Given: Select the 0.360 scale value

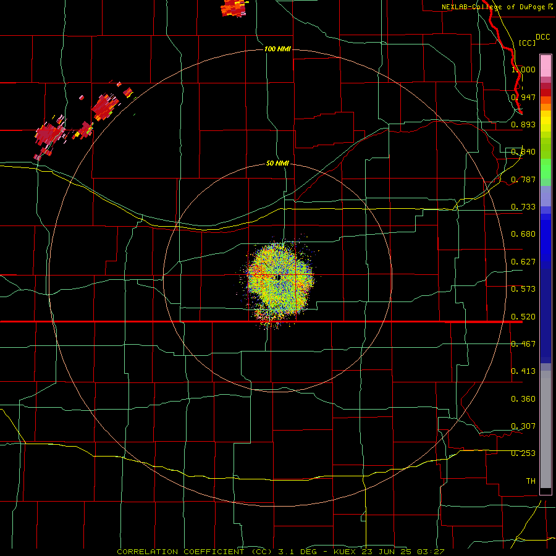Looking at the screenshot, I should 523,399.
